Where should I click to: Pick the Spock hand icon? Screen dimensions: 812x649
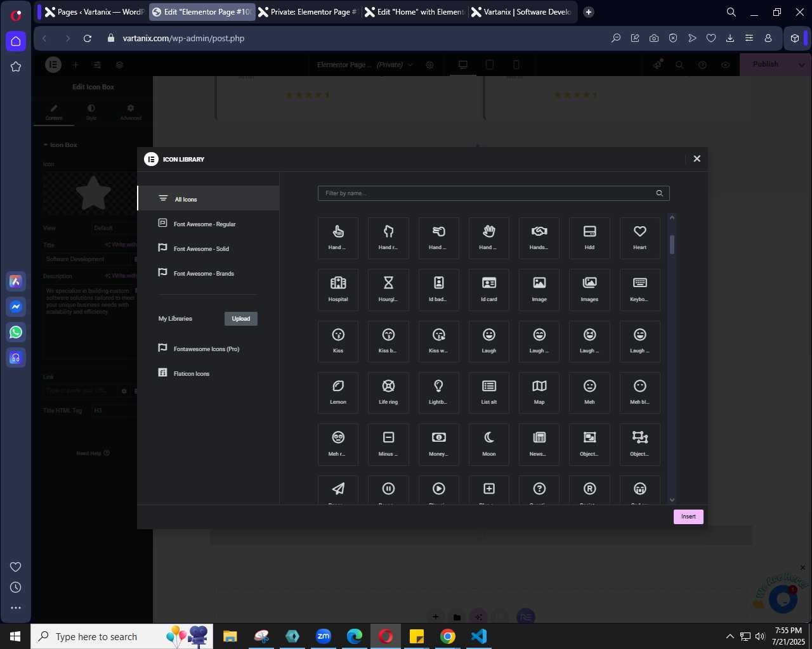tap(488, 238)
